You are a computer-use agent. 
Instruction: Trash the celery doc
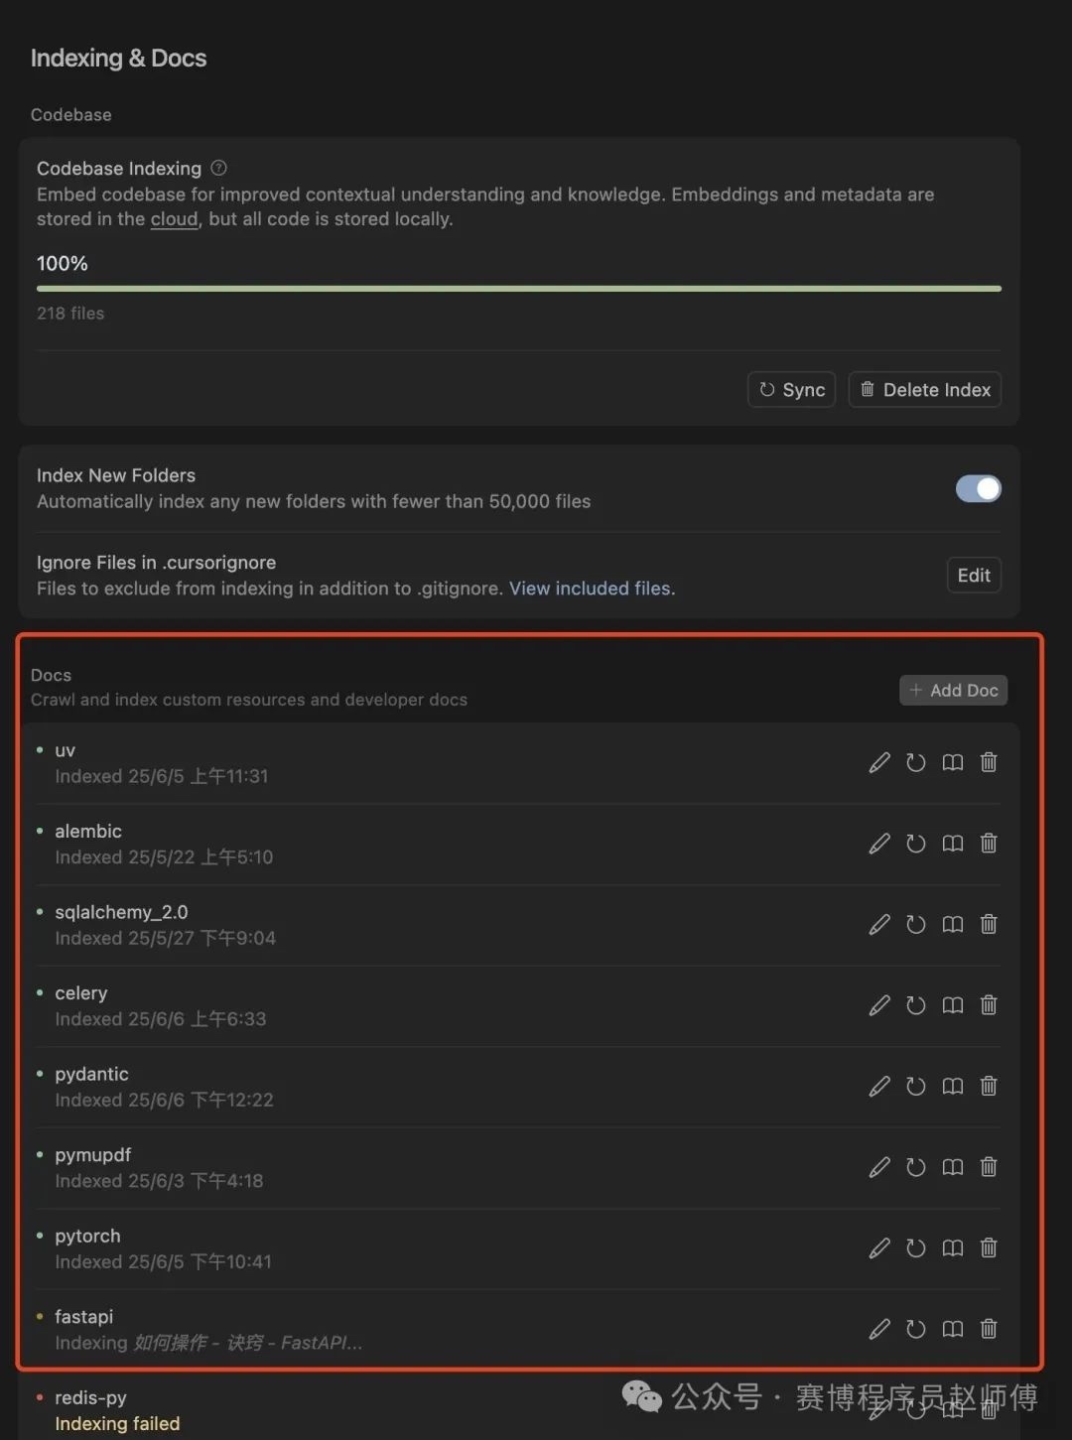point(989,1005)
